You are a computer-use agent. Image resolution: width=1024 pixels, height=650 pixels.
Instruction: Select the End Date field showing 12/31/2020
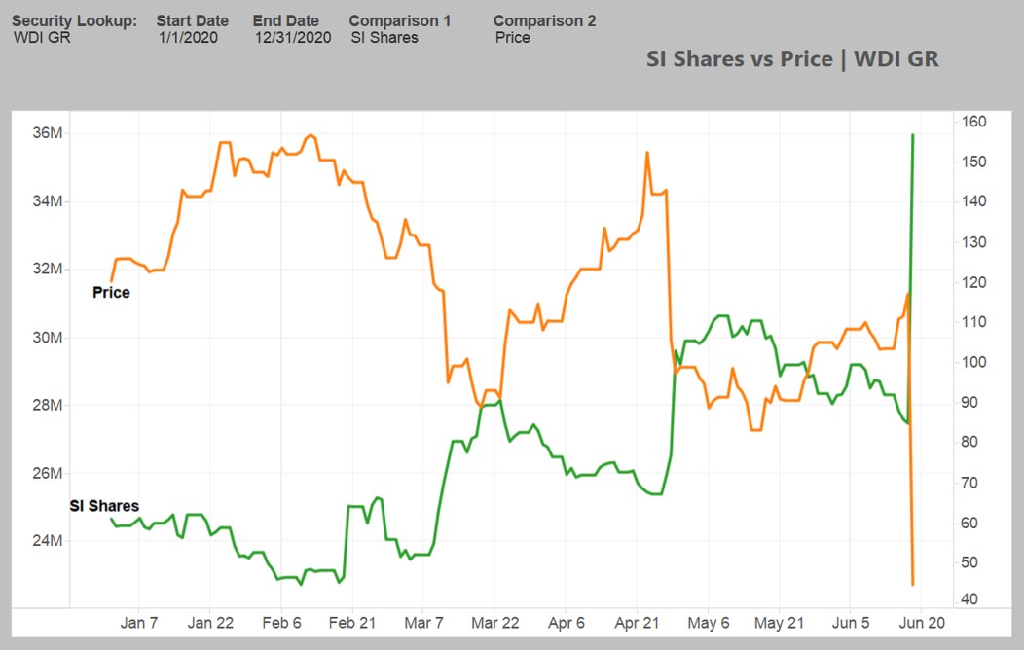click(x=292, y=38)
